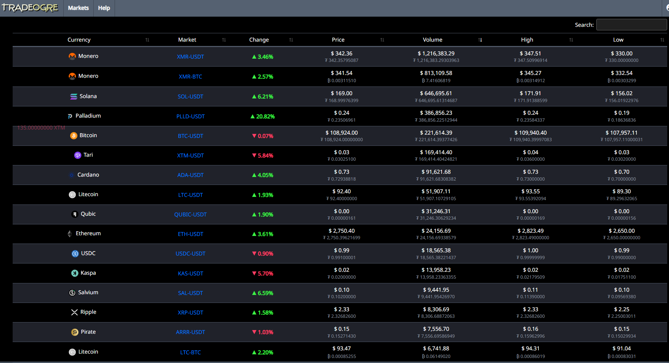Select the $ 156.02 Solana low
The width and height of the screenshot is (669, 363).
(622, 93)
